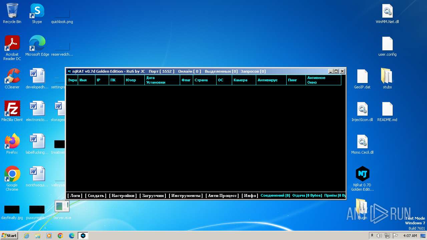This screenshot has width=427, height=240.
Task: Select the labelfucking Word document icon
Action: point(37,144)
